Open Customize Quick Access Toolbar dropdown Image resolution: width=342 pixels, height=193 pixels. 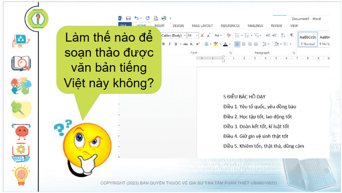[170, 19]
